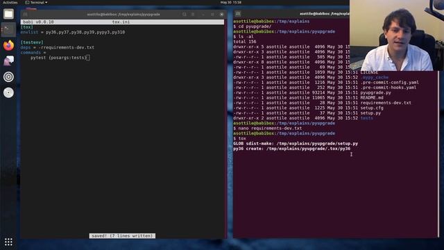
Task: Click 'README.md' in the listing
Action: (x=372, y=98)
